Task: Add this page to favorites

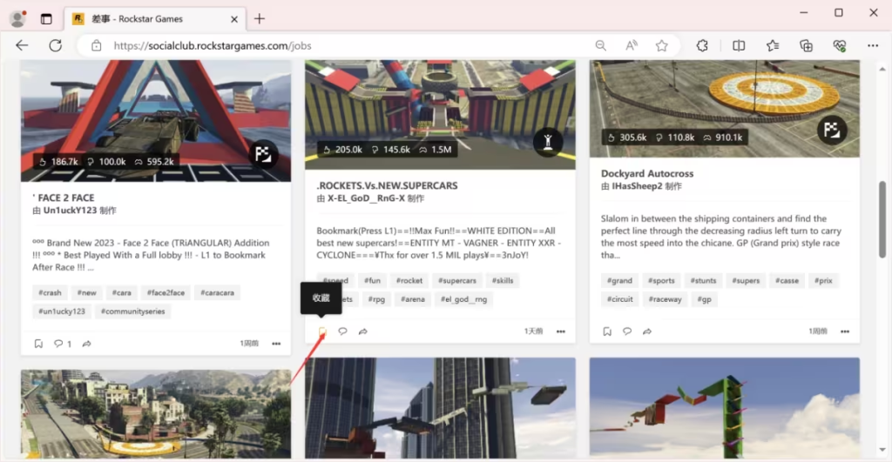Action: point(661,45)
